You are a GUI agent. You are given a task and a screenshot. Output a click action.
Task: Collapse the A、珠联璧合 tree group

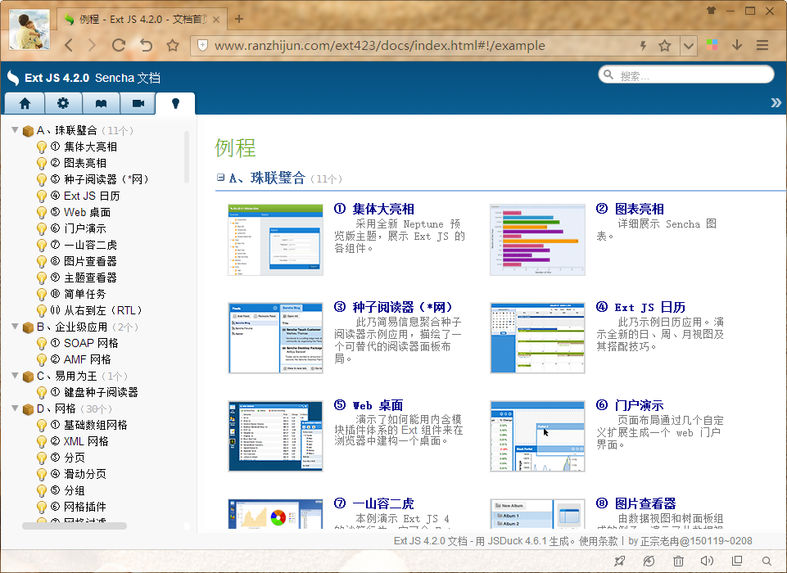(x=15, y=130)
